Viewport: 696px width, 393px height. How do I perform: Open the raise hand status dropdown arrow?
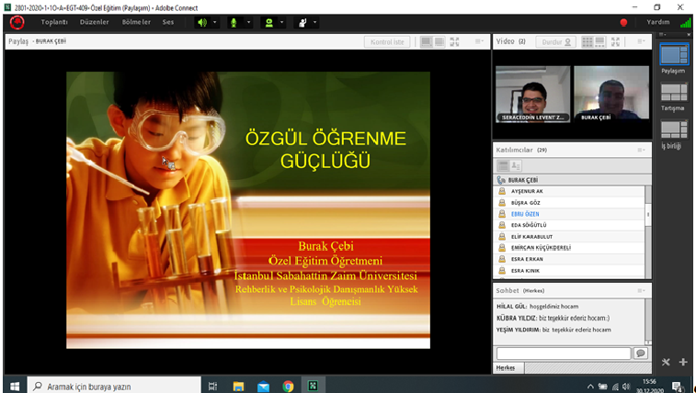(x=314, y=22)
